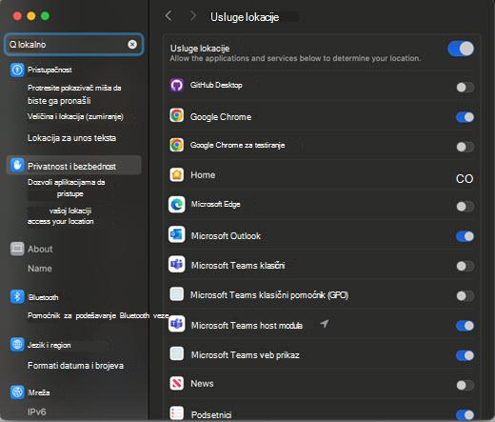Disable location for Microsoft Outlook
The height and width of the screenshot is (422, 495).
[x=465, y=236]
